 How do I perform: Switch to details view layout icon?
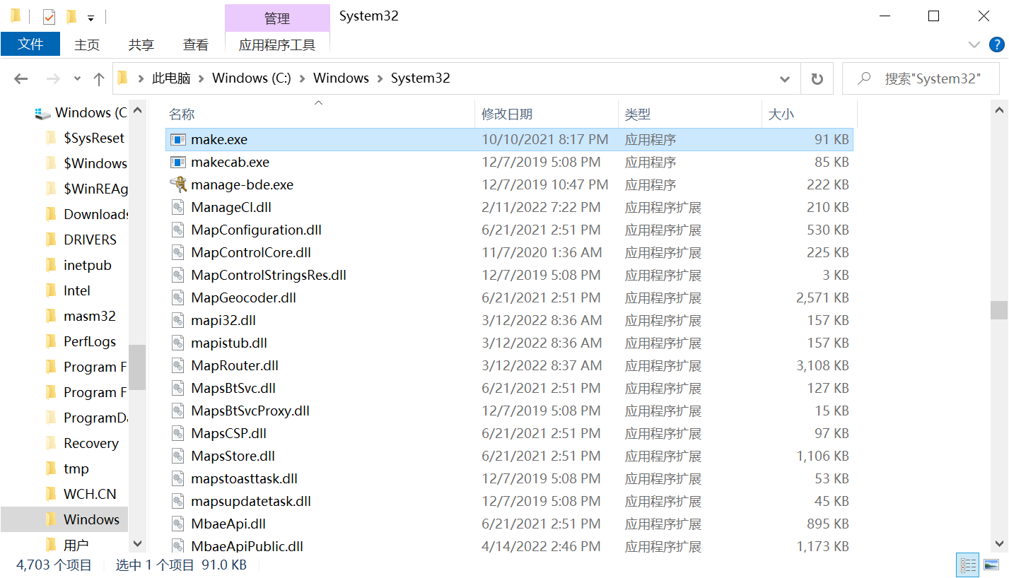coord(968,565)
